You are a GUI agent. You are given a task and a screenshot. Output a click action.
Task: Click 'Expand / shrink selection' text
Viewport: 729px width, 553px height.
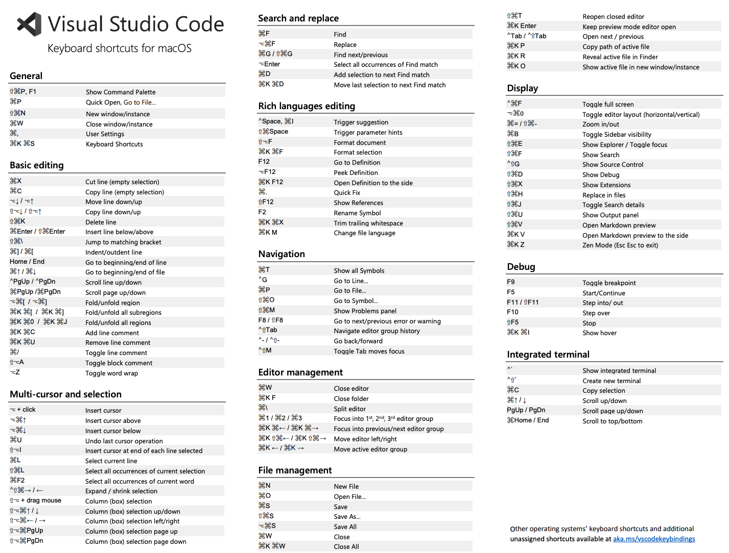click(x=121, y=491)
